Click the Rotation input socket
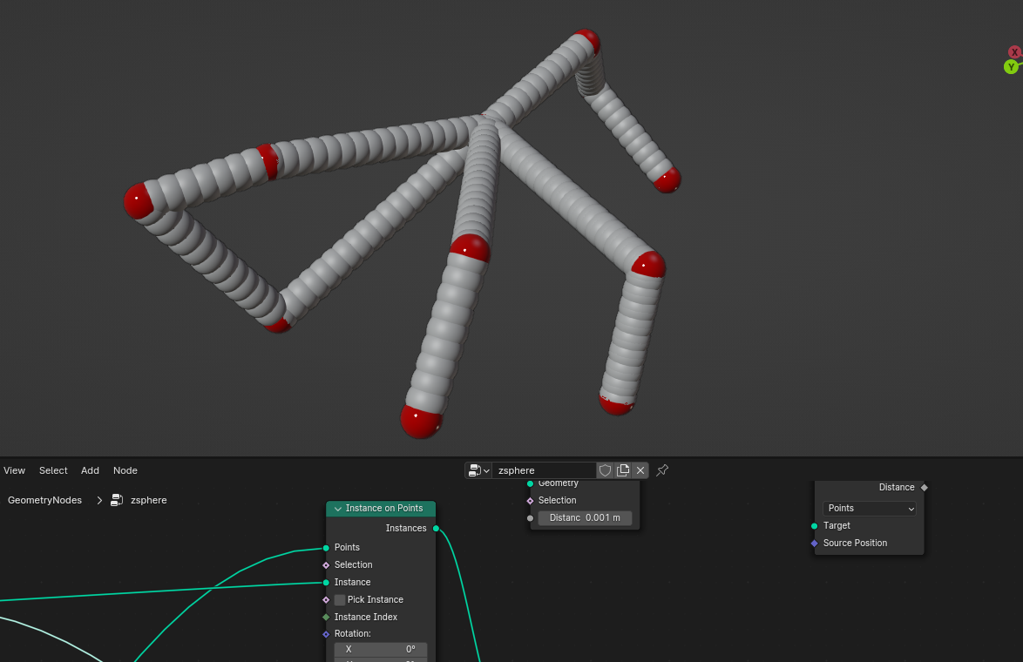Viewport: 1023px width, 662px height. 326,634
